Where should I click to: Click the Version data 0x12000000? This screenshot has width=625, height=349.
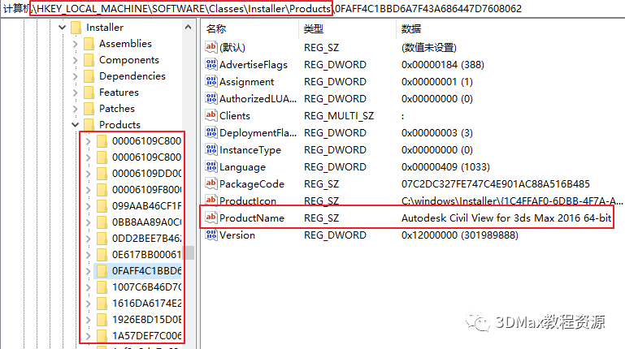coord(459,235)
